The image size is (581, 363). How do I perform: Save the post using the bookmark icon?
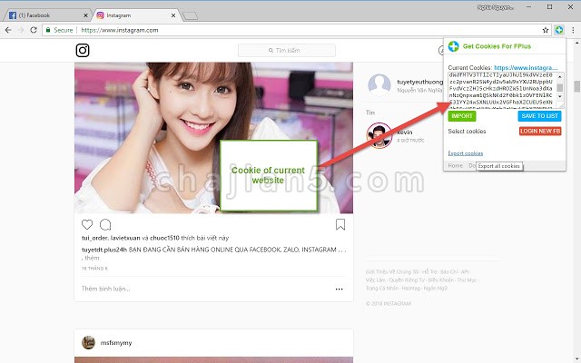(x=340, y=224)
